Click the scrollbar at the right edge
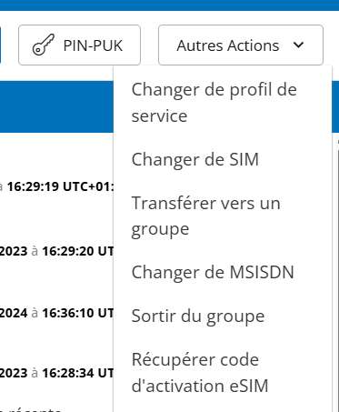This screenshot has width=339, height=412. [338, 273]
